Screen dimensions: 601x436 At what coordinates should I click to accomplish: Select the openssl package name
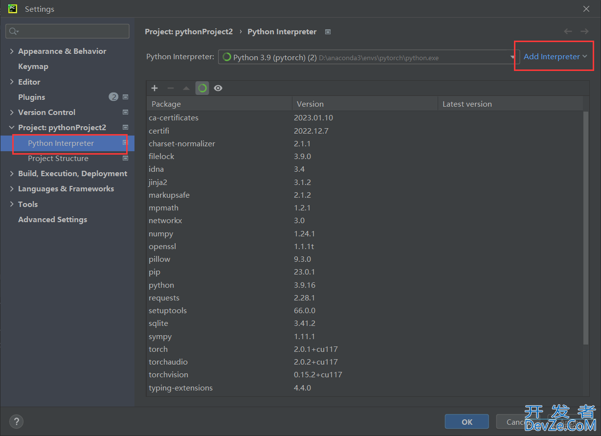(x=162, y=246)
